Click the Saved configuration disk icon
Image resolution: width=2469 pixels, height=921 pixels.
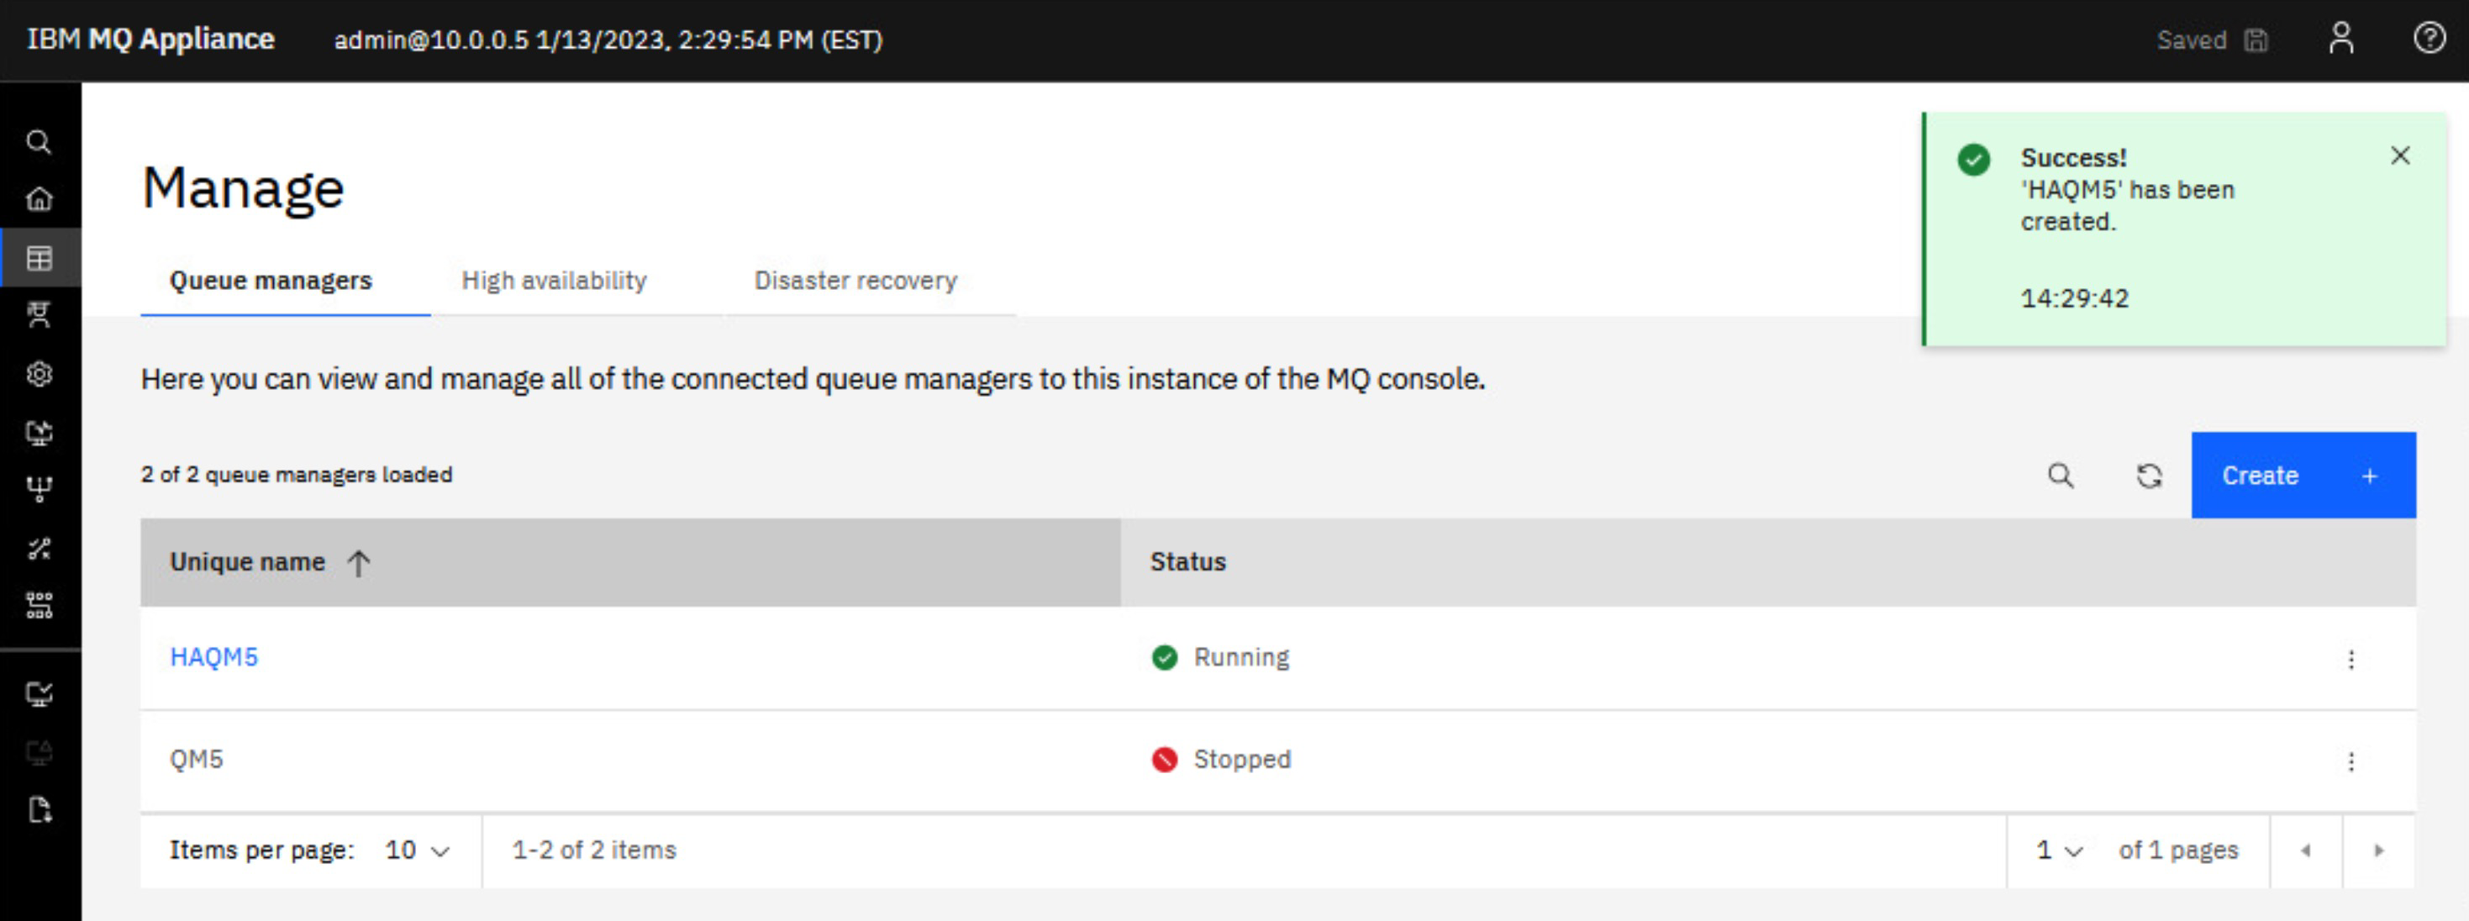coord(2256,40)
